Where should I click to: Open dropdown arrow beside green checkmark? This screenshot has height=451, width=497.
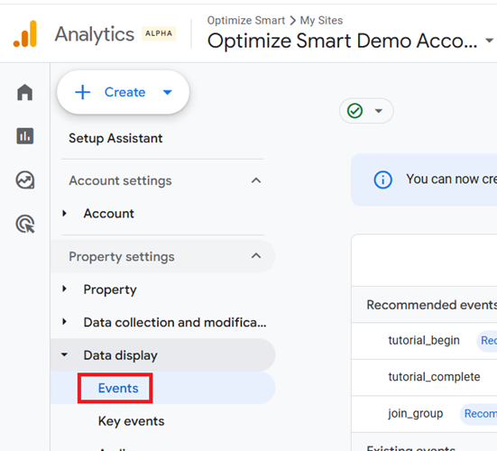pyautogui.click(x=379, y=111)
